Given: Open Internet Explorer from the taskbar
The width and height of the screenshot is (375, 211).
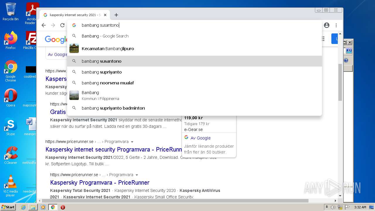Looking at the screenshot, I should tap(23, 207).
